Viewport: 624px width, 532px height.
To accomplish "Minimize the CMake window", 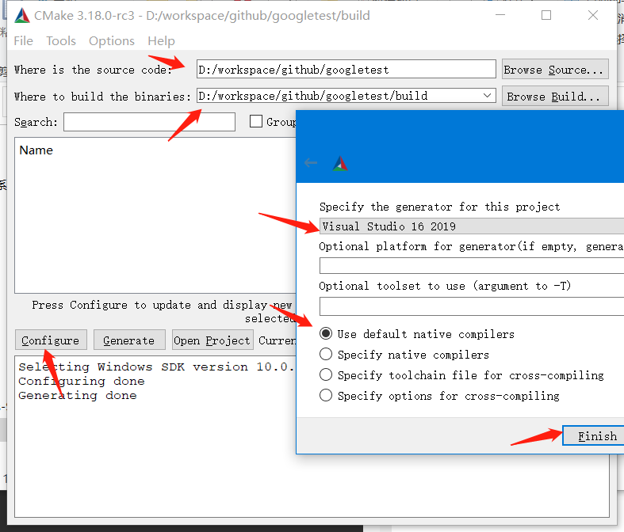I will click(x=500, y=15).
